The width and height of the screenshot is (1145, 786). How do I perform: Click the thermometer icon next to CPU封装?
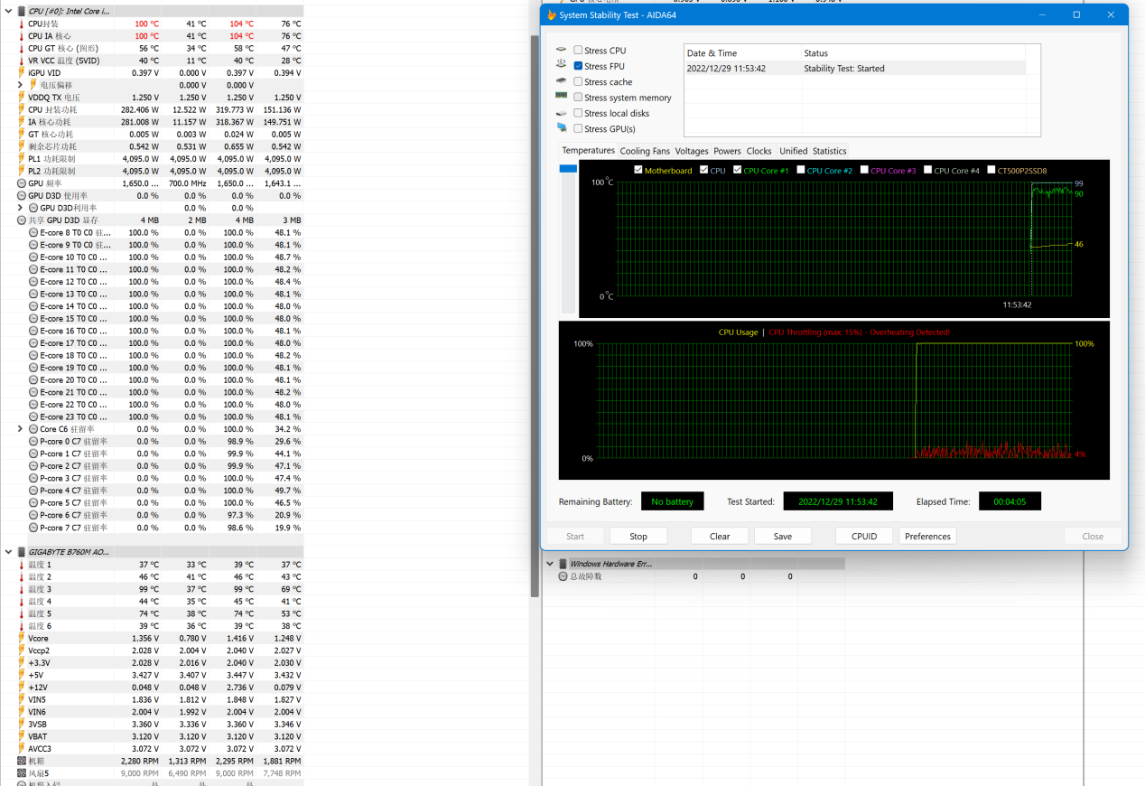pyautogui.click(x=22, y=23)
